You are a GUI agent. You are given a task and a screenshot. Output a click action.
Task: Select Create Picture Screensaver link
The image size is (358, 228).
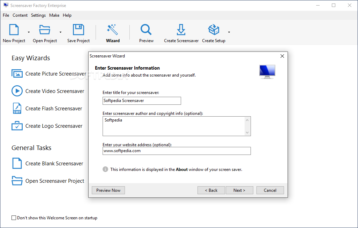tap(56, 73)
